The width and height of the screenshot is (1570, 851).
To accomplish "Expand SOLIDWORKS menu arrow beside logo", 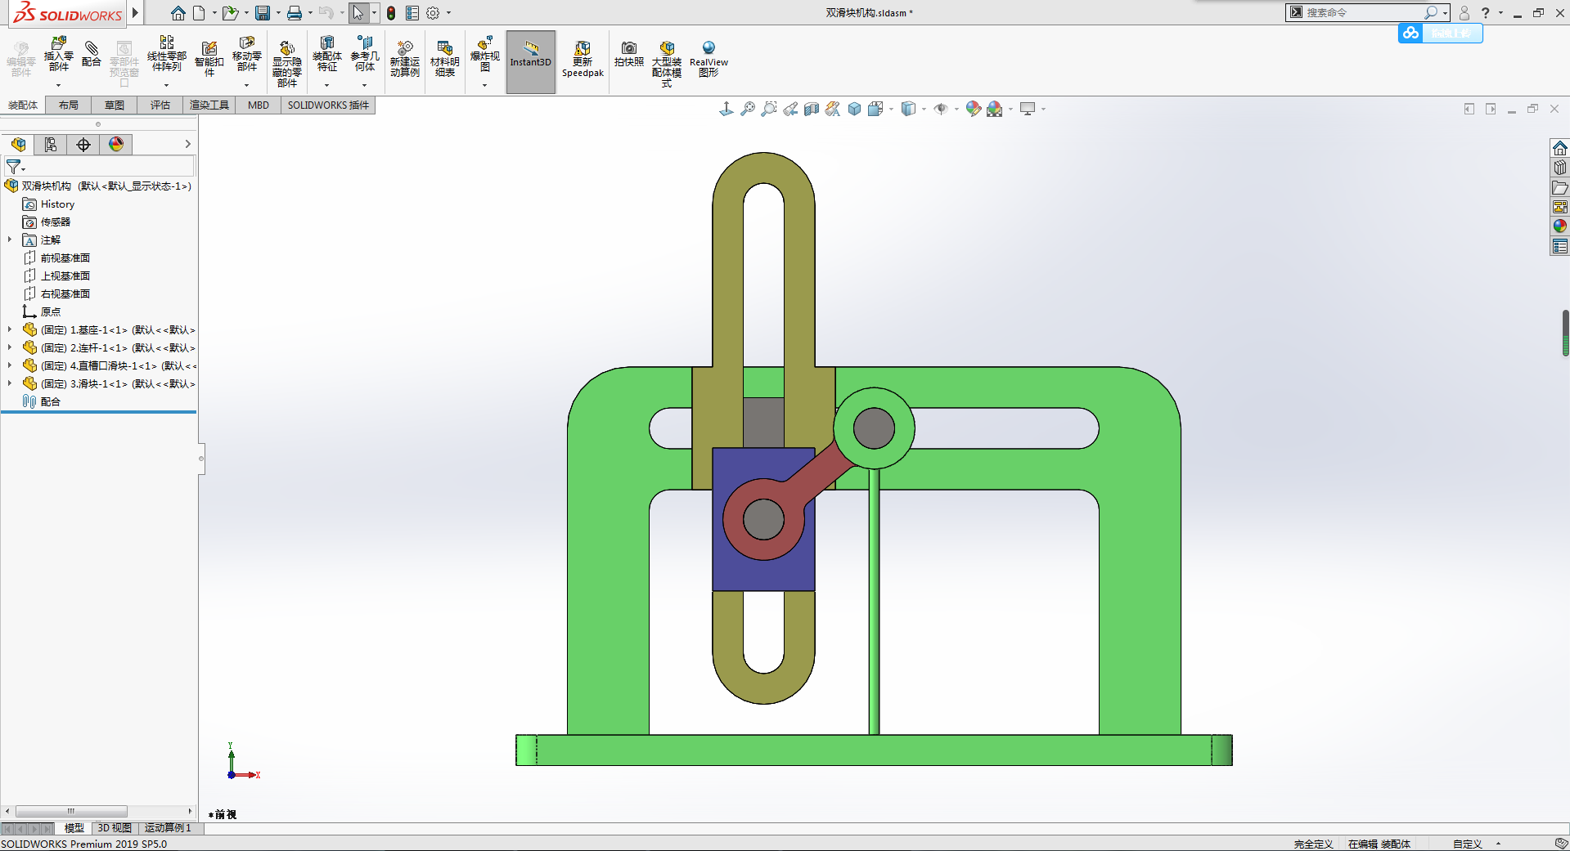I will tap(136, 13).
